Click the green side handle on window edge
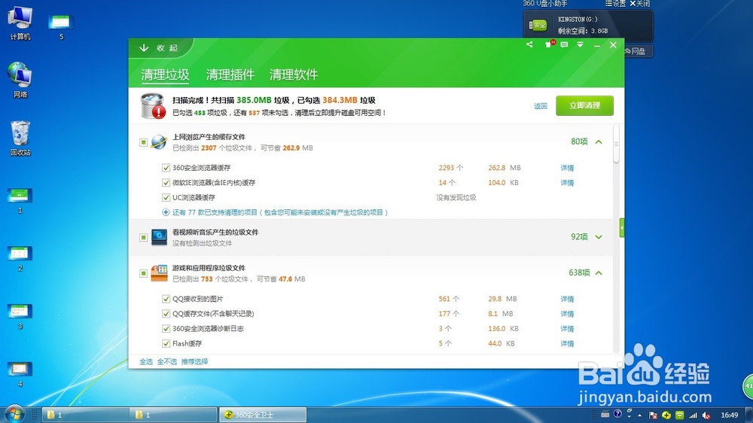This screenshot has width=753, height=423. [x=622, y=228]
